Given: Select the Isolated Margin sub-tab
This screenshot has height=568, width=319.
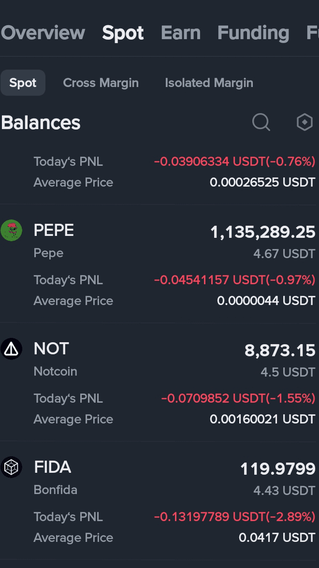Looking at the screenshot, I should pyautogui.click(x=209, y=83).
